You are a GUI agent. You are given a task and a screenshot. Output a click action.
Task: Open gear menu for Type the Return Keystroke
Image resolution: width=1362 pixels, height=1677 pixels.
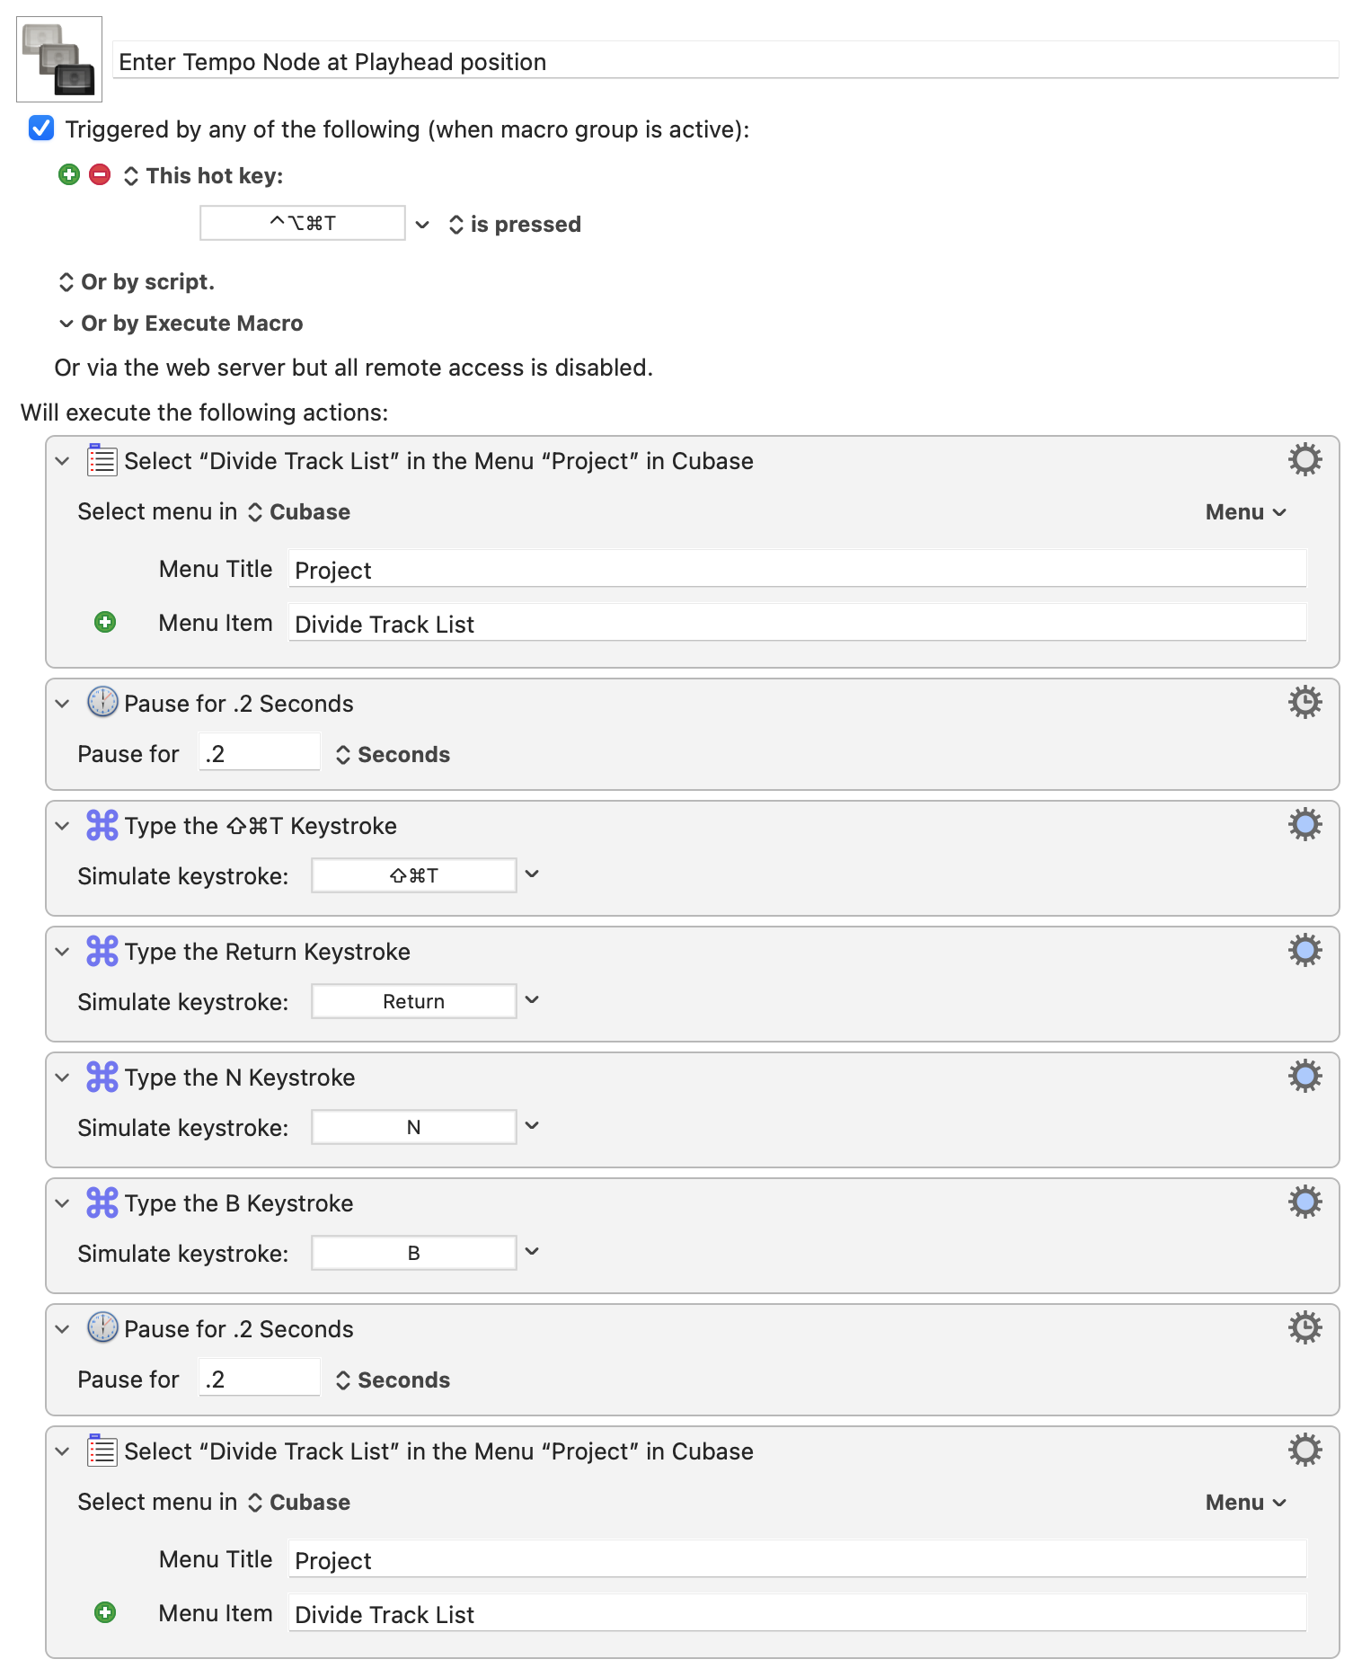click(x=1305, y=951)
